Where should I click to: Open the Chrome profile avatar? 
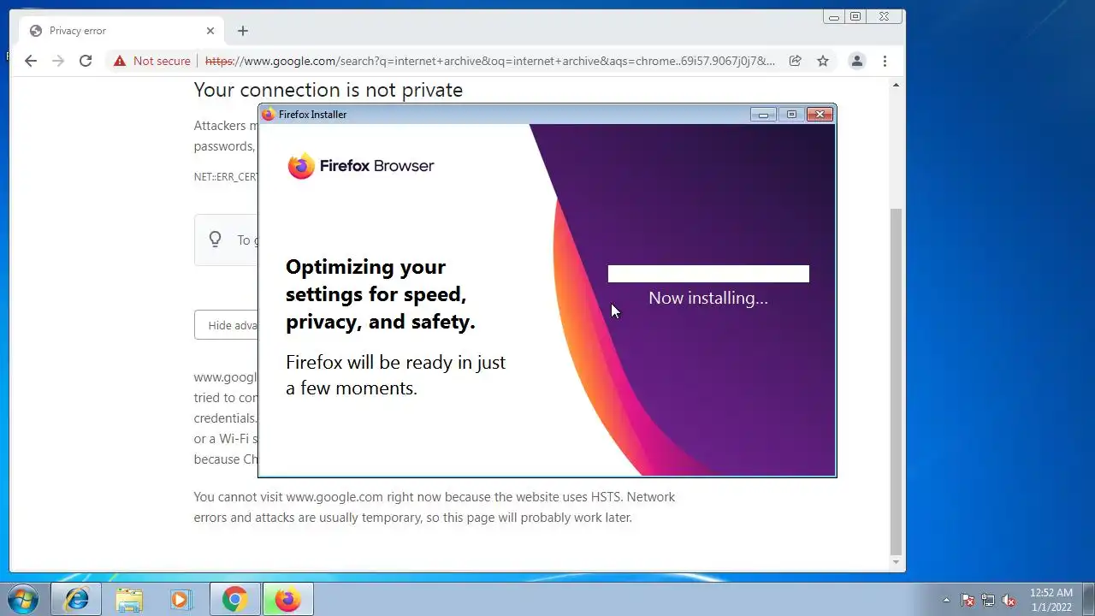click(856, 61)
